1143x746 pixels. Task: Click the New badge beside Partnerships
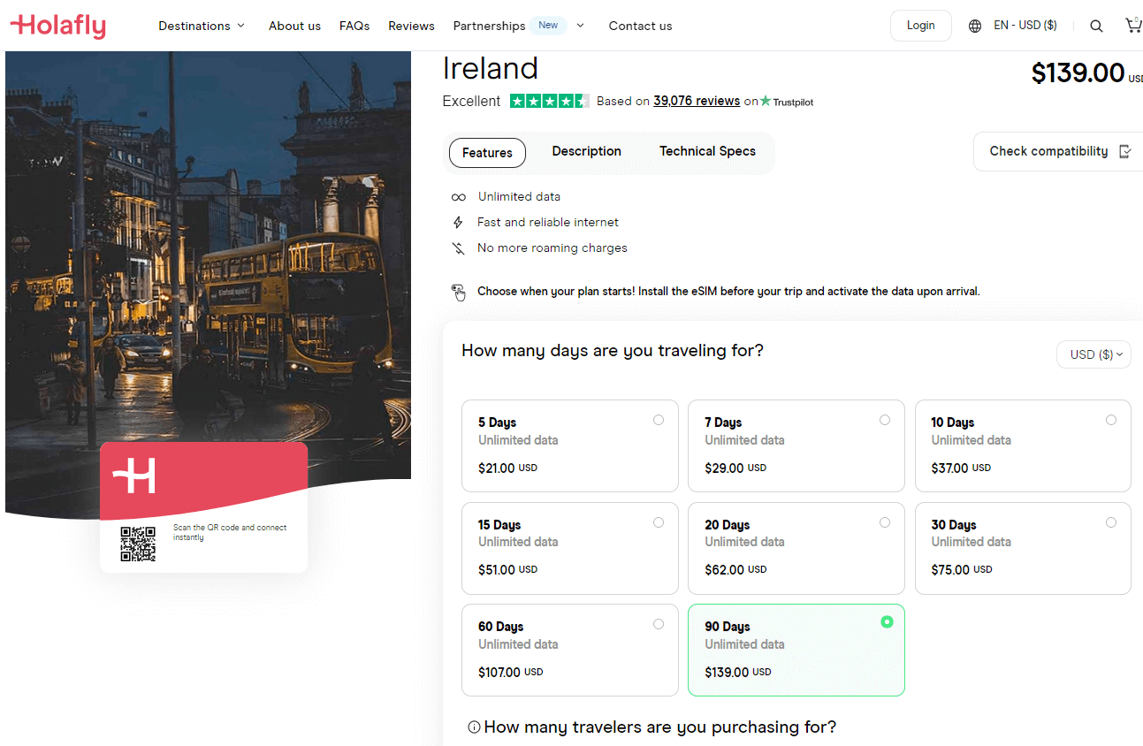click(x=548, y=25)
